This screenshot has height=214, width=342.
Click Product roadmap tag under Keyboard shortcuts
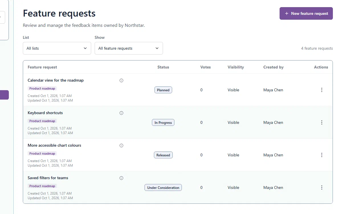(x=42, y=121)
